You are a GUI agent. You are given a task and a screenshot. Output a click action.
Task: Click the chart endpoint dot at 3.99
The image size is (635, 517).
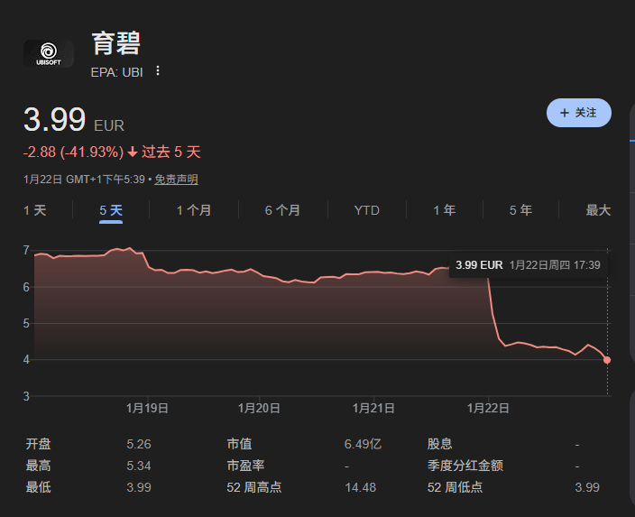pyautogui.click(x=607, y=360)
